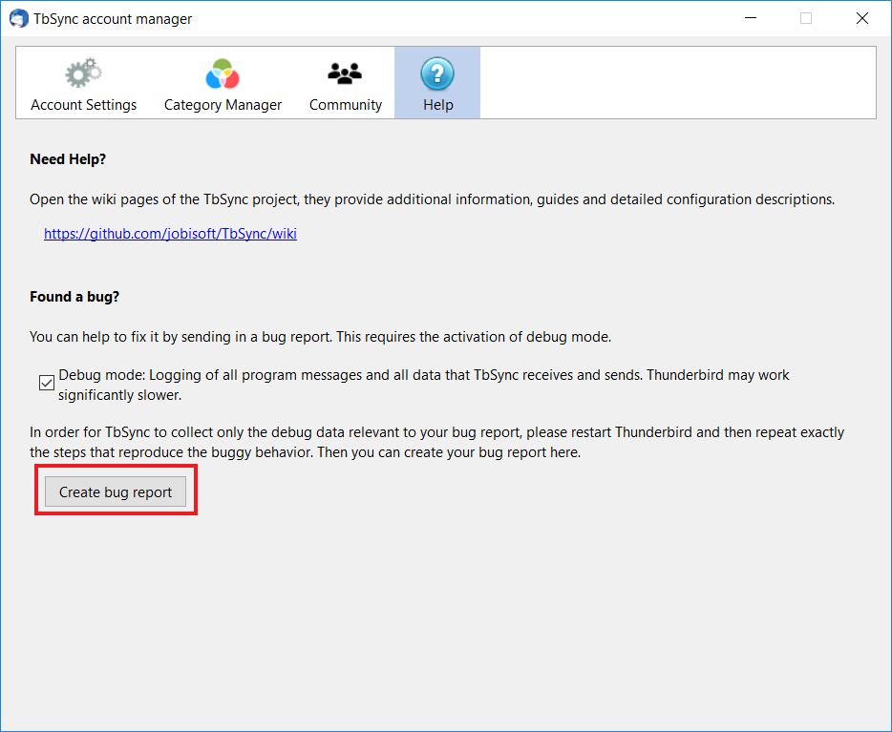Disable the Debug mode checkbox
This screenshot has width=892, height=732.
click(x=47, y=383)
